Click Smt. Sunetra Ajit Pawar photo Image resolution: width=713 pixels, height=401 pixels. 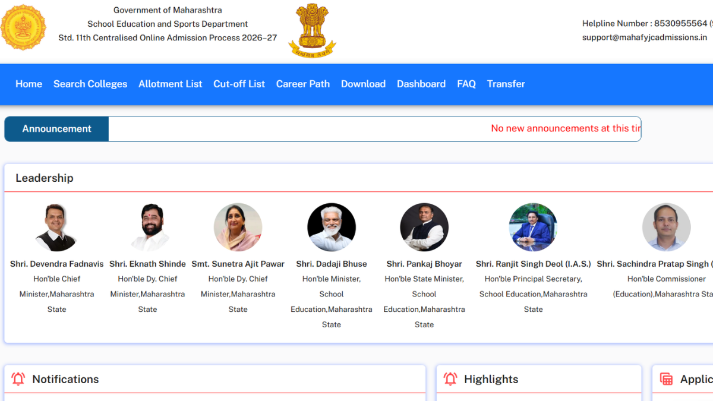[238, 228]
